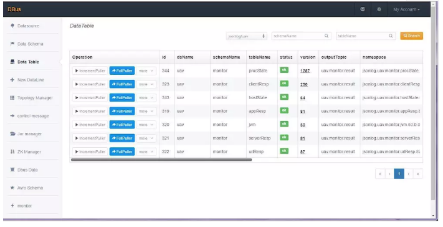The image size is (443, 227).
Task: Click the Data Table sidebar icon
Action: 12,62
